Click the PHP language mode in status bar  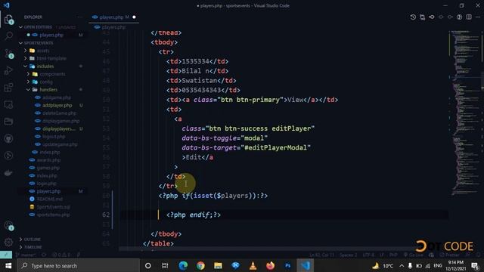point(393,255)
